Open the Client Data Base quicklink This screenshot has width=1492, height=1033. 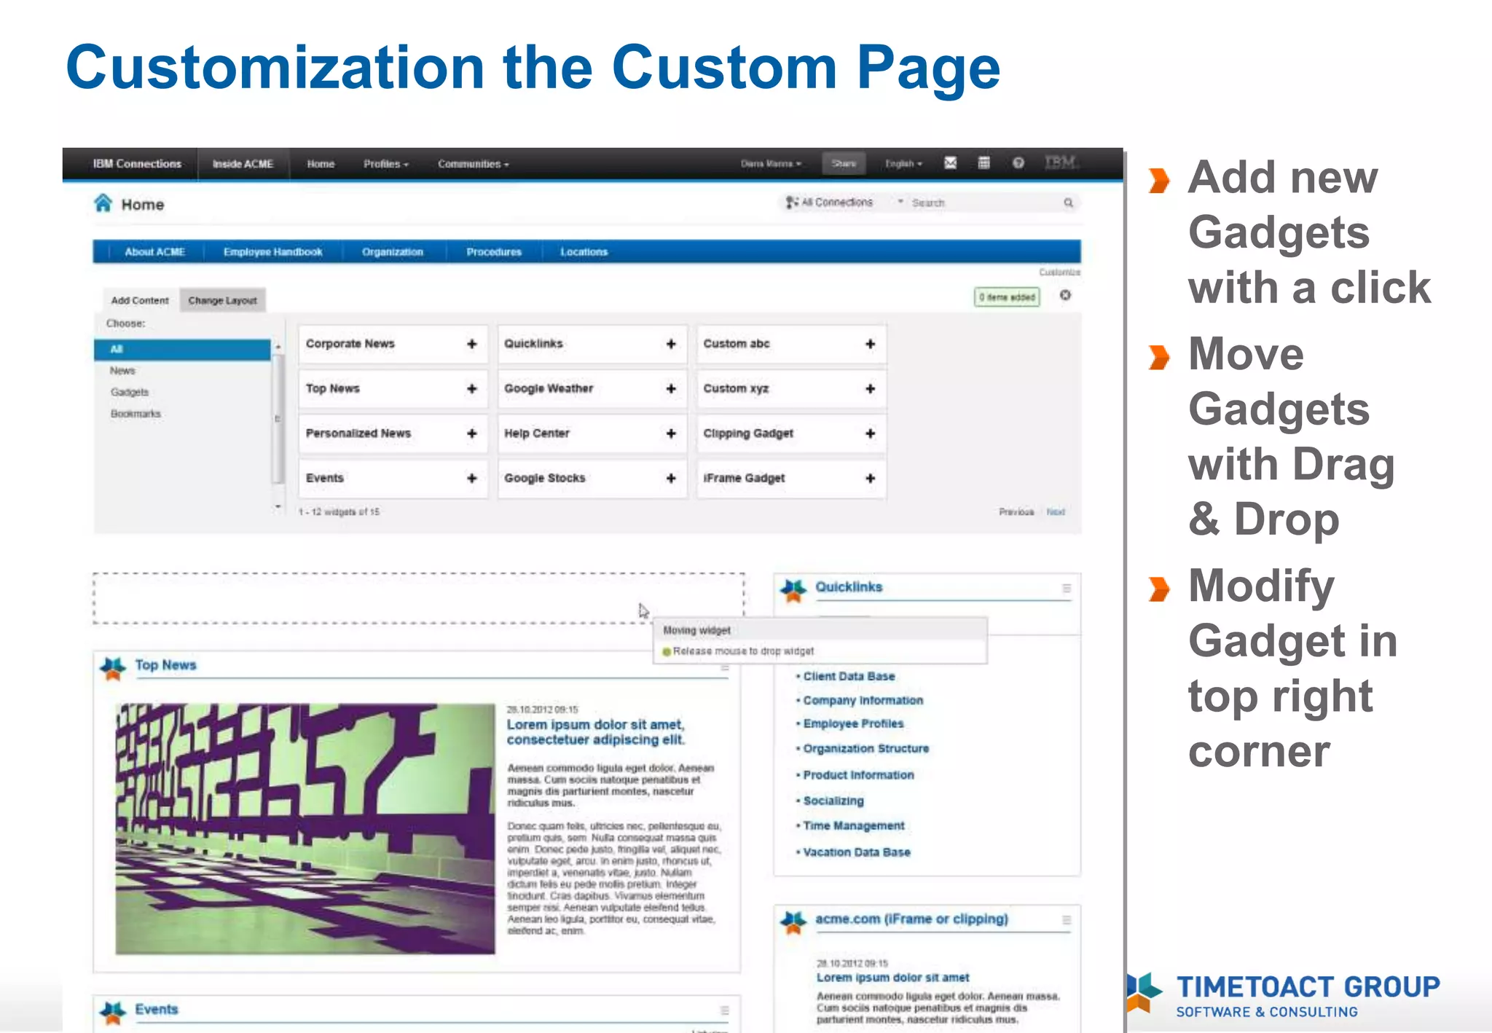coord(849,677)
